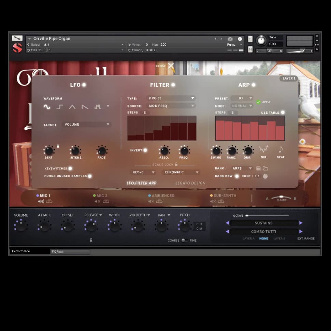Adjust the A/B X-FADE slider
Image resolution: width=331 pixels, height=331 pixels.
pos(281,197)
